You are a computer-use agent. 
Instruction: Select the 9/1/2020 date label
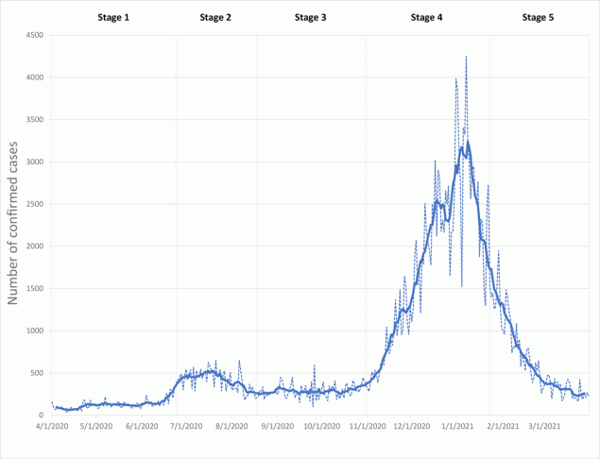(x=277, y=427)
